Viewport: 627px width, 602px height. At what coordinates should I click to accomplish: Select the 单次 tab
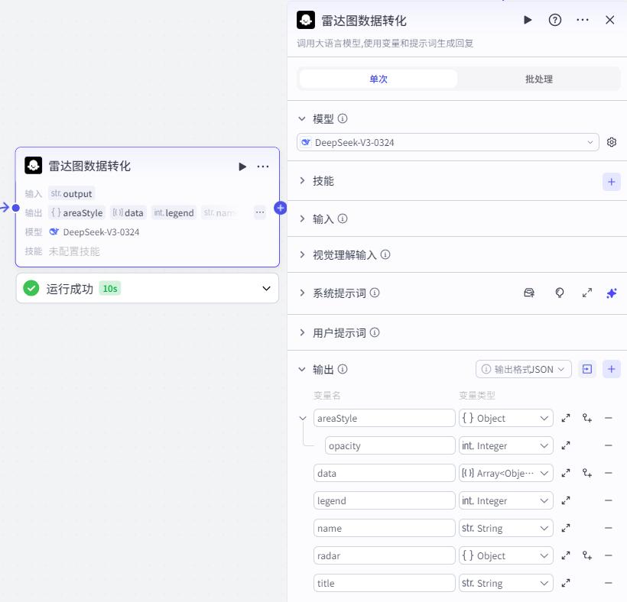[x=378, y=79]
